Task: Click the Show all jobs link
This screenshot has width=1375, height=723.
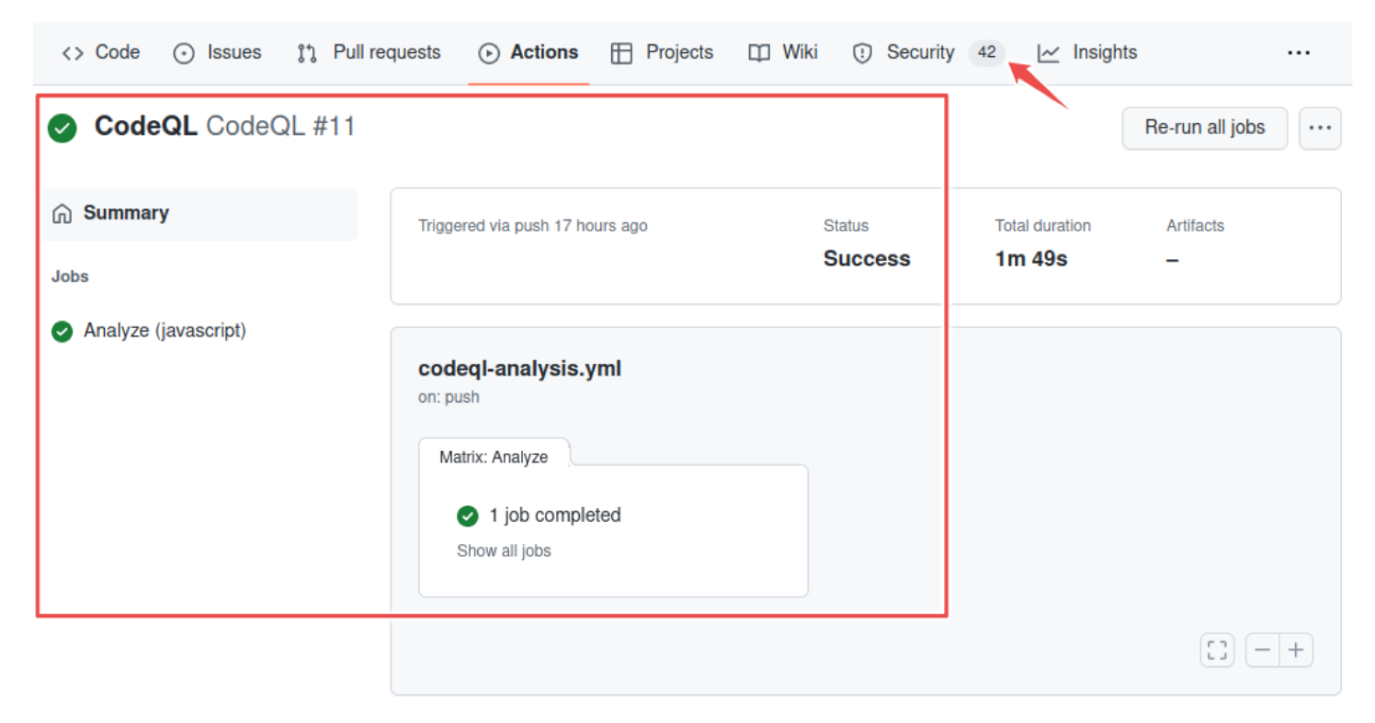Action: pos(504,551)
